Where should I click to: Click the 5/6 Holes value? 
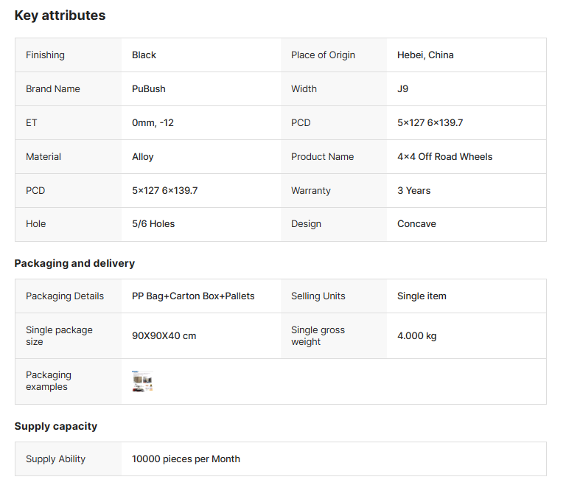coord(153,224)
